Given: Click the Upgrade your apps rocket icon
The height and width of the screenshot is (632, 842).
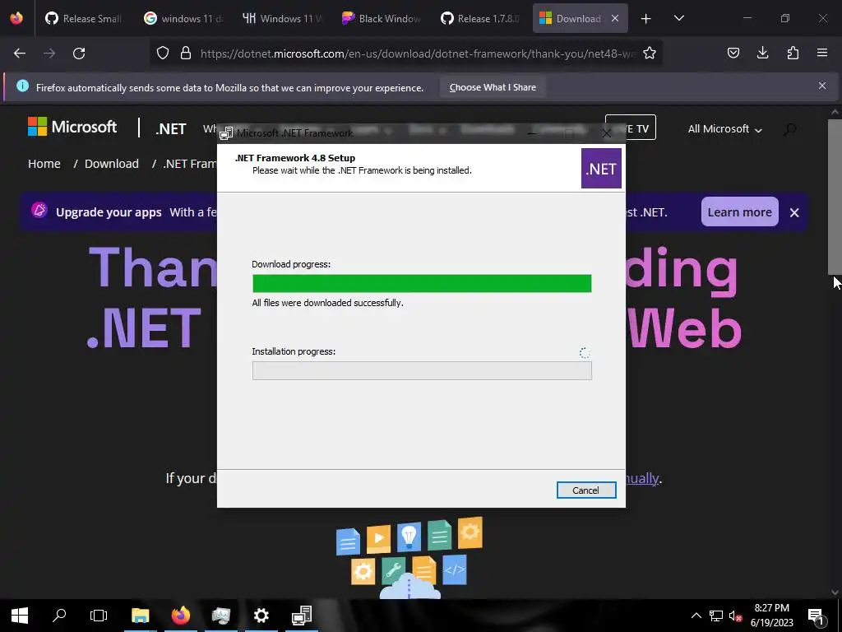Looking at the screenshot, I should click(39, 210).
